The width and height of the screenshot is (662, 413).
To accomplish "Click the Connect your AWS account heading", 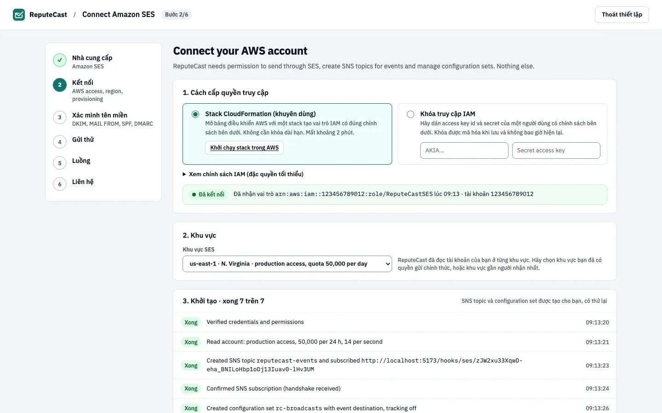I will click(240, 51).
